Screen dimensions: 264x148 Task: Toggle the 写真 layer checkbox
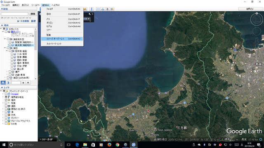point(6,103)
